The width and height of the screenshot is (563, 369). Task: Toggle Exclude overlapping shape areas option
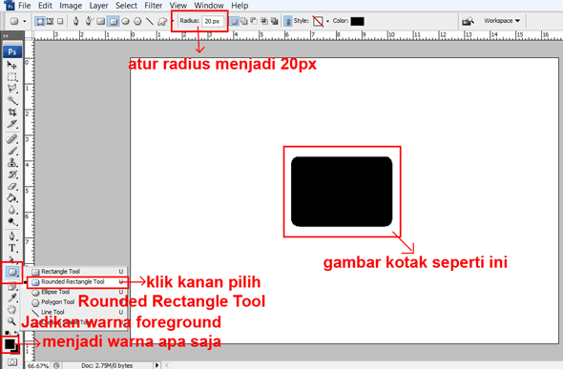(275, 21)
